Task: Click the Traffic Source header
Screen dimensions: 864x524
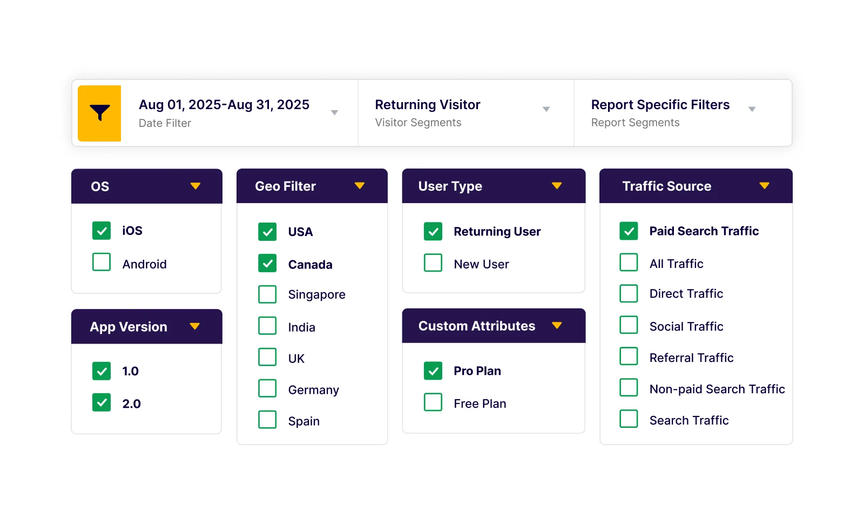Action: [666, 186]
